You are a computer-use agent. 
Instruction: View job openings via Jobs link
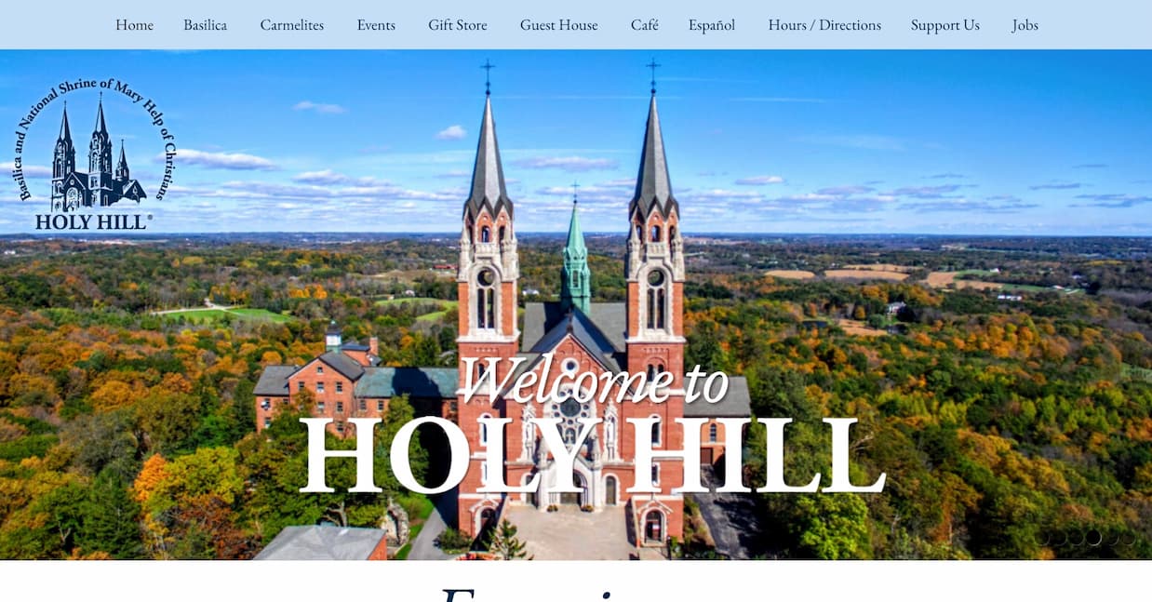pyautogui.click(x=1025, y=25)
